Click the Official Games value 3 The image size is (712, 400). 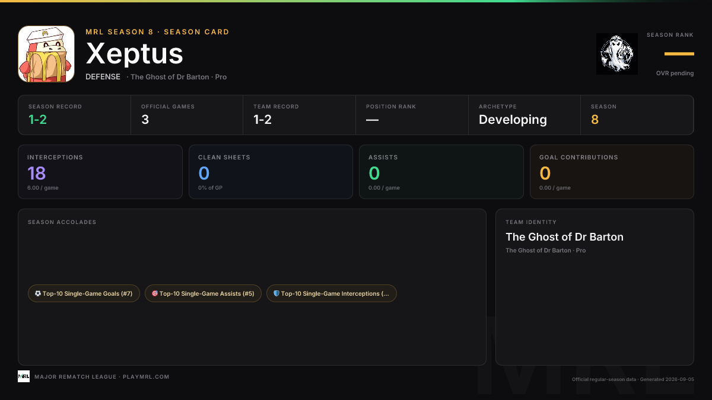[145, 120]
